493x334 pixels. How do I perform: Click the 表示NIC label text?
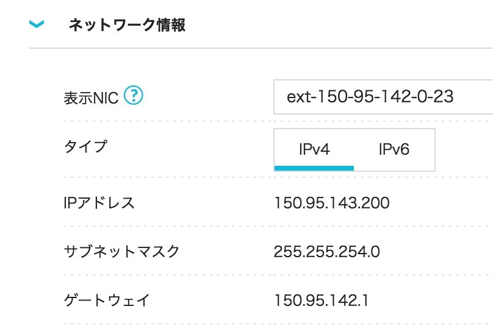pyautogui.click(x=91, y=98)
